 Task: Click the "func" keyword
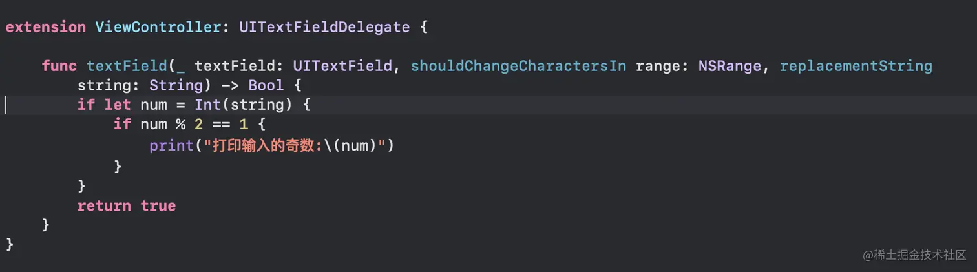point(59,66)
